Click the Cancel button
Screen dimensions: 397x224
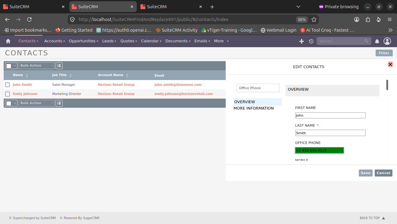point(384,173)
